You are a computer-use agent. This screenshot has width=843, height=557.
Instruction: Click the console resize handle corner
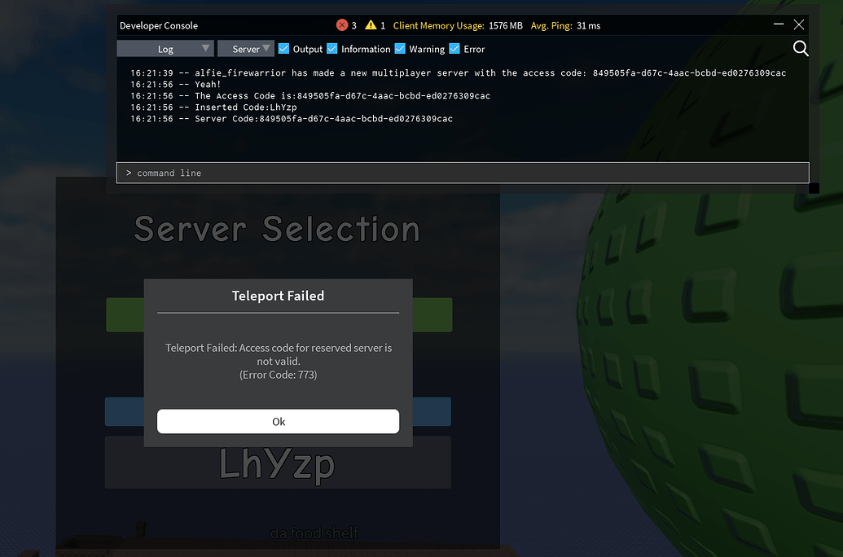[x=813, y=188]
